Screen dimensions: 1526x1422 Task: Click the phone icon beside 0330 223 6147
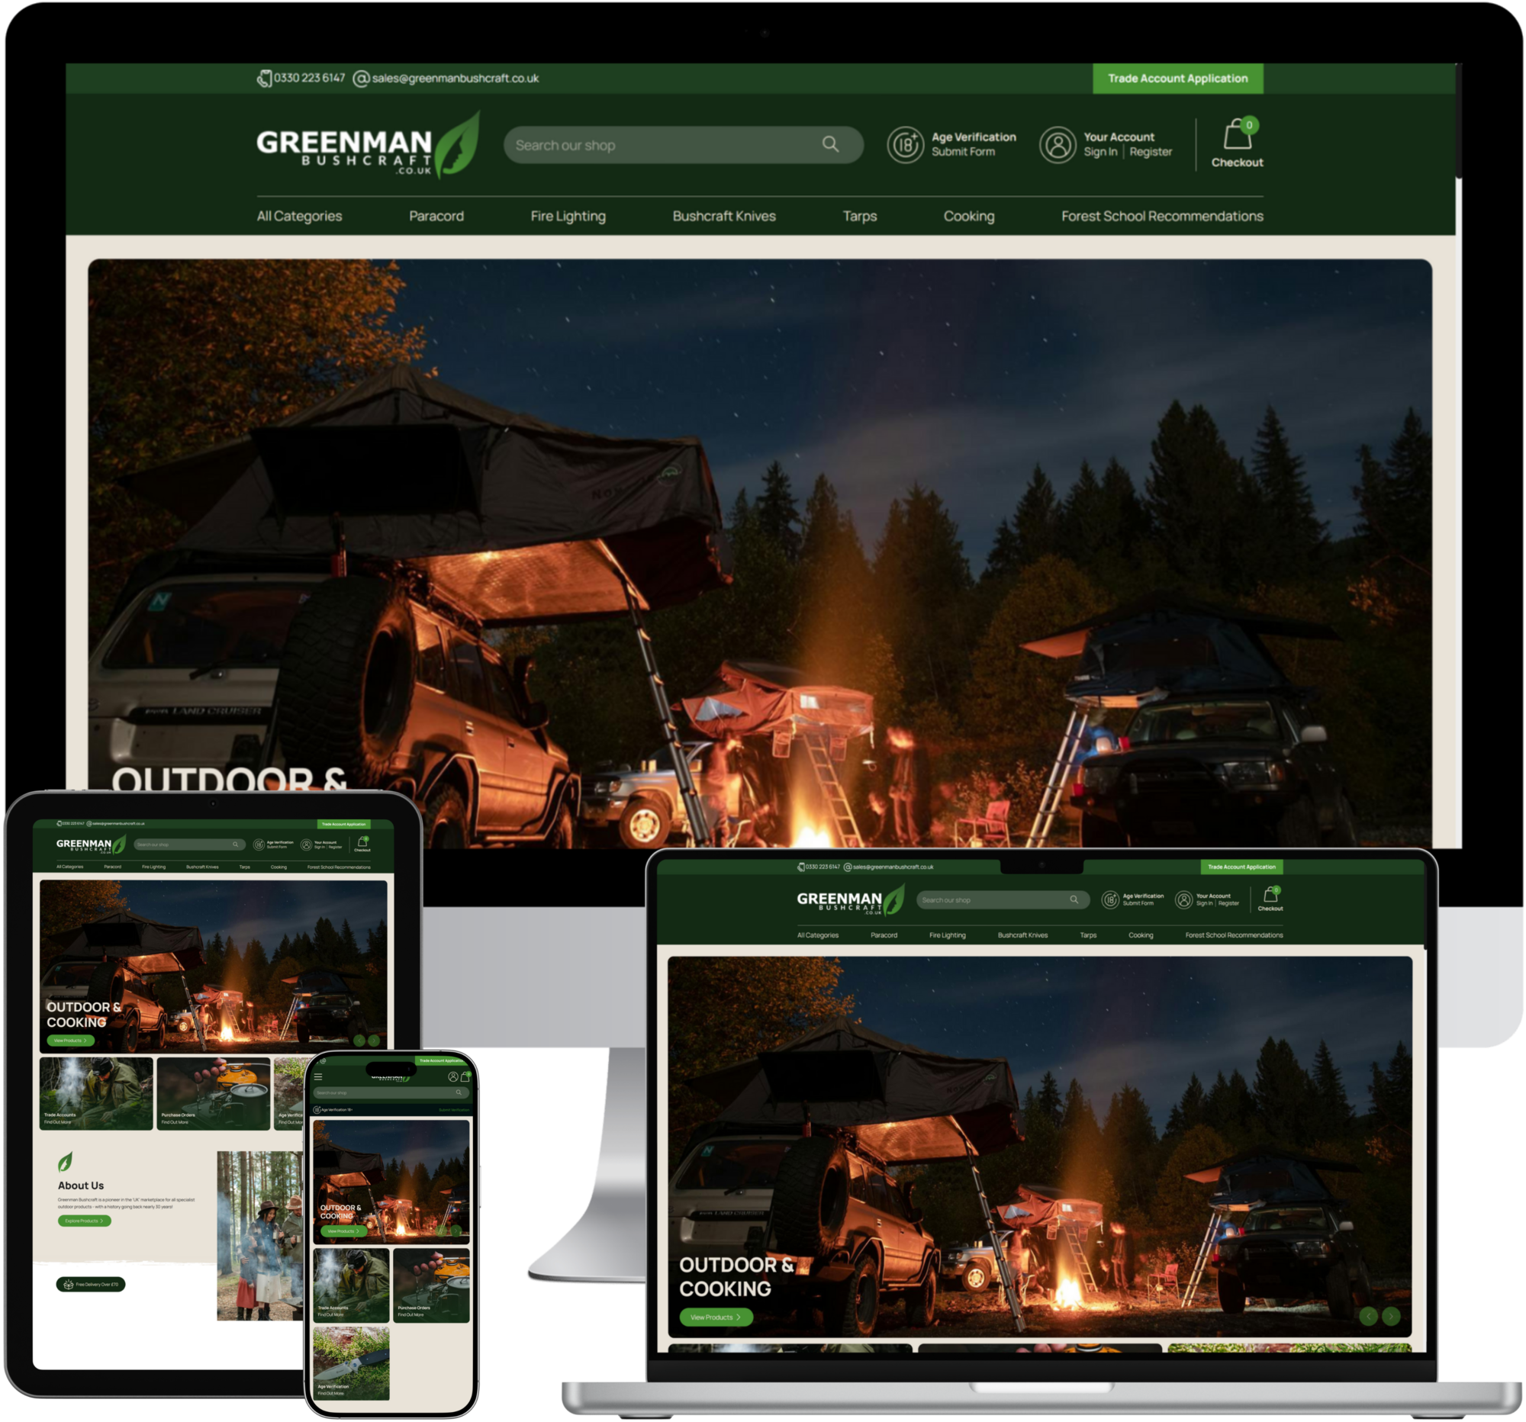[x=266, y=78]
